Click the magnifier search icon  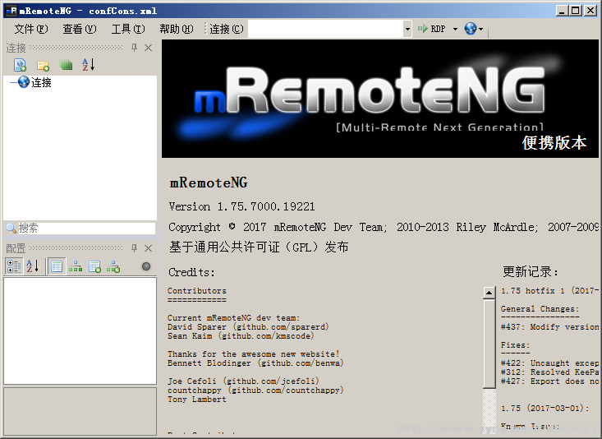11,228
